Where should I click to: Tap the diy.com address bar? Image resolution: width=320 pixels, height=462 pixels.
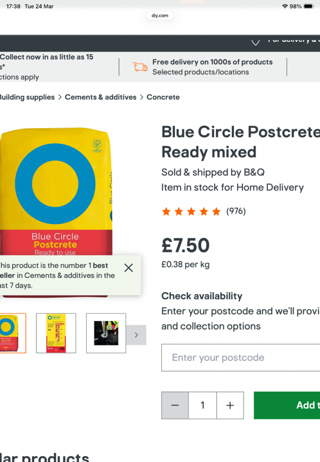160,15
